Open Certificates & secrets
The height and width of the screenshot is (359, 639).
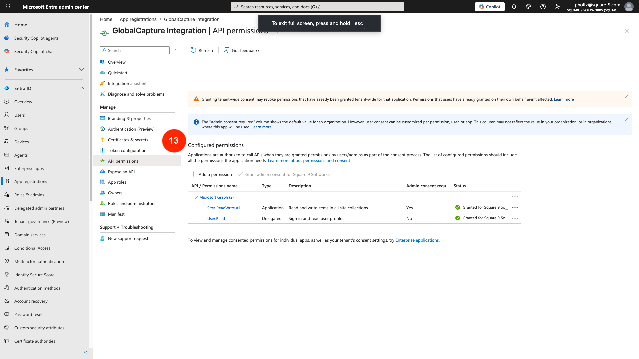point(128,140)
